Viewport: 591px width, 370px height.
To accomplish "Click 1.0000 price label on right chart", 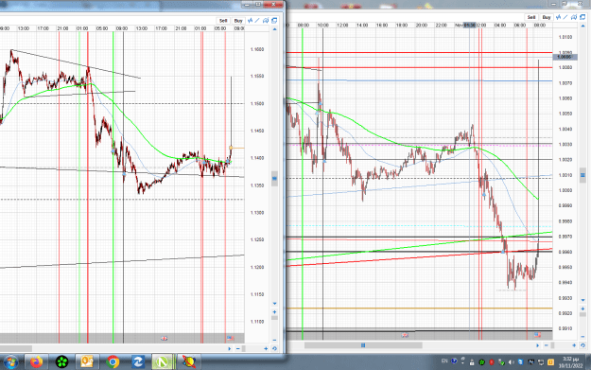I will [565, 190].
